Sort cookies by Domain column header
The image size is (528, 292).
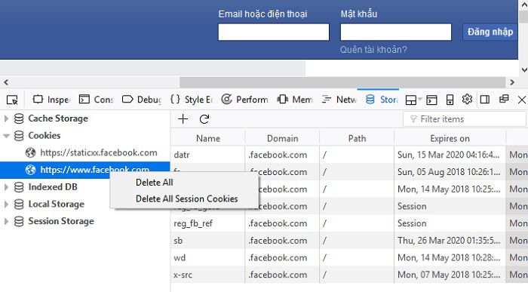[282, 138]
